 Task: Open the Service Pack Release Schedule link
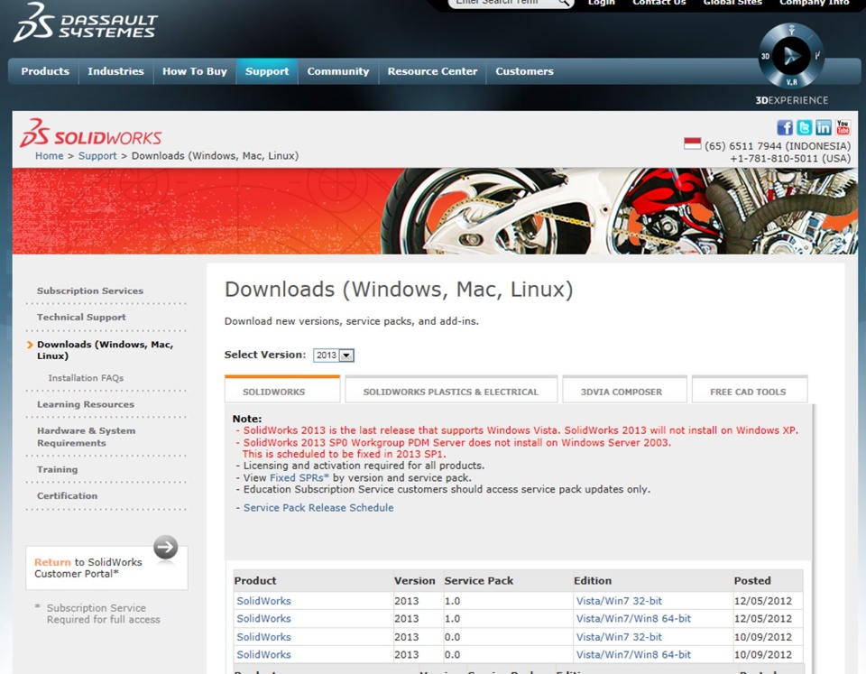point(318,508)
